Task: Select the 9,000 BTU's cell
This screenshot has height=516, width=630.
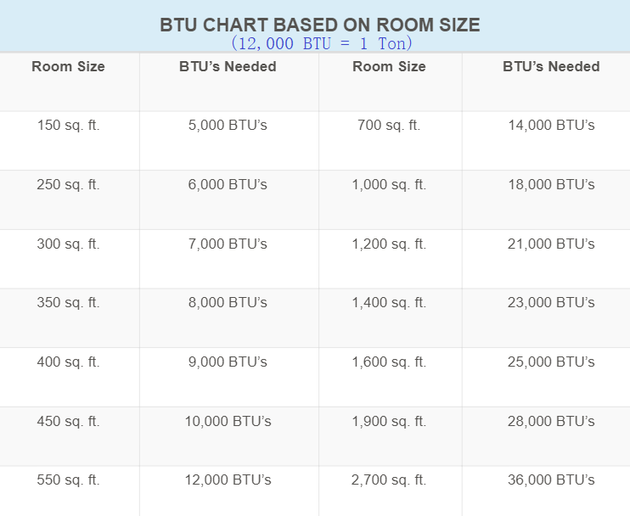Action: [228, 362]
